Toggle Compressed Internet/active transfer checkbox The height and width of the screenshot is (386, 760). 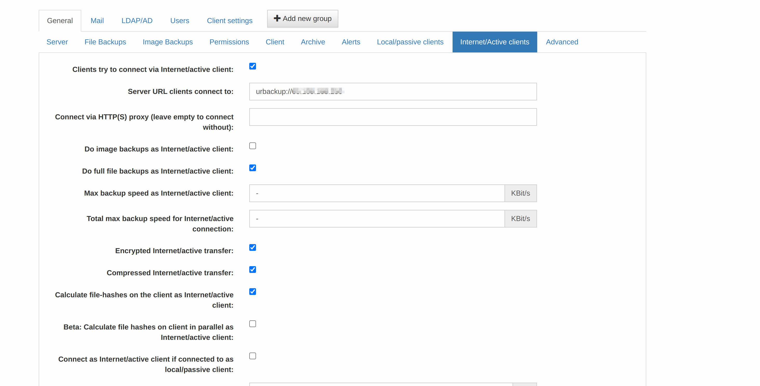(253, 270)
